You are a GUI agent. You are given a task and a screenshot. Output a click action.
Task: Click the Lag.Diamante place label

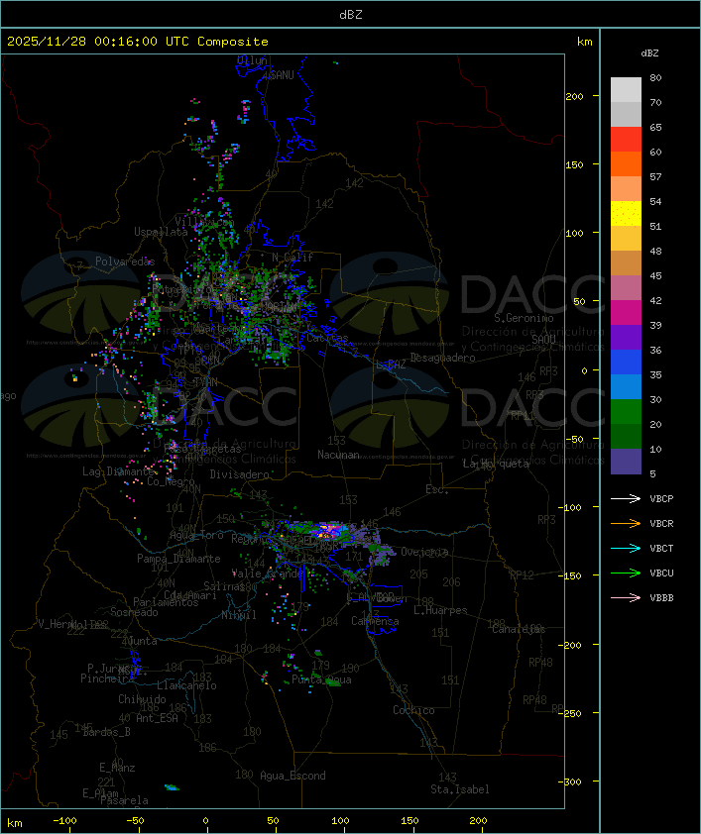(x=118, y=471)
